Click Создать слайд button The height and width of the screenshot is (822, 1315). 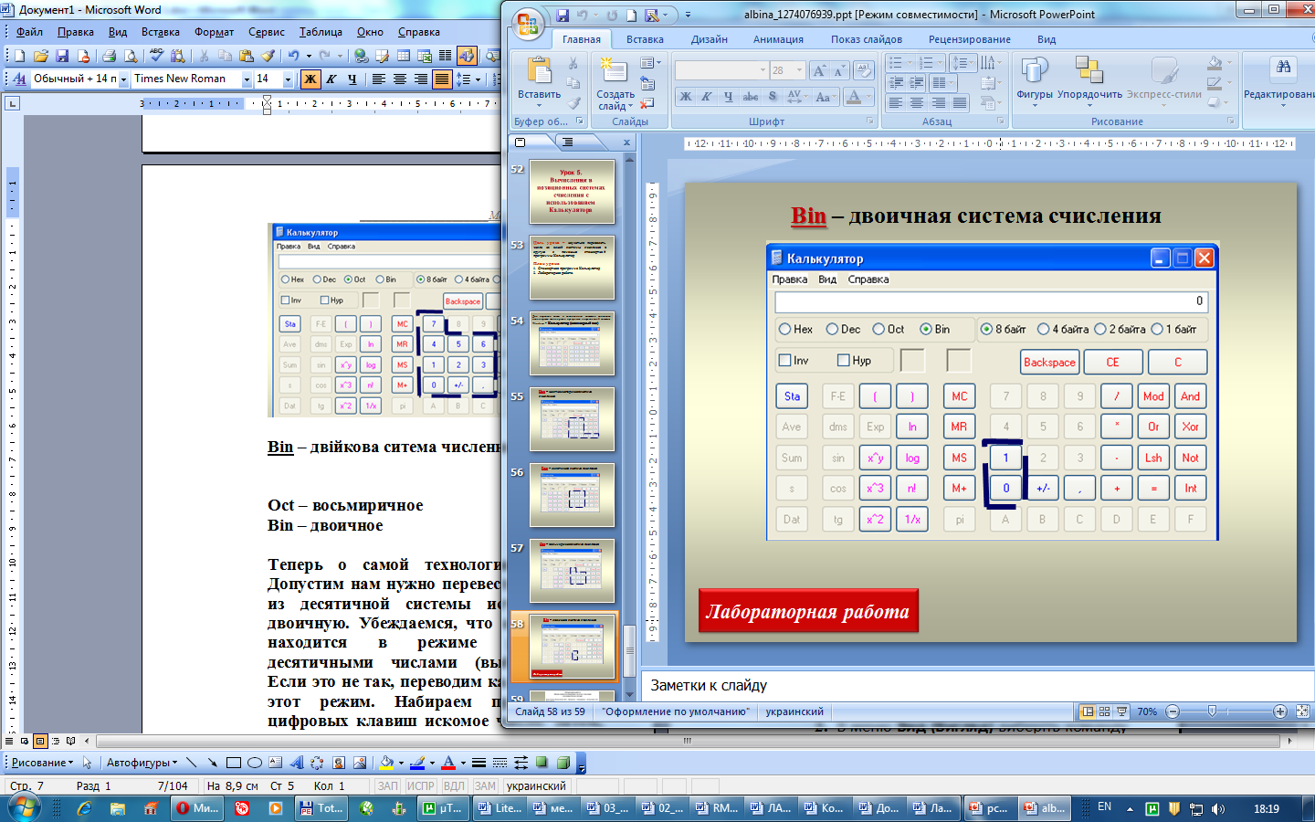(615, 84)
